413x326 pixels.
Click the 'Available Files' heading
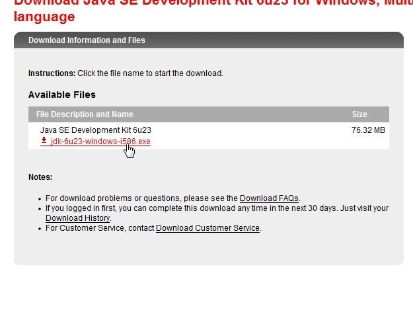coord(62,95)
